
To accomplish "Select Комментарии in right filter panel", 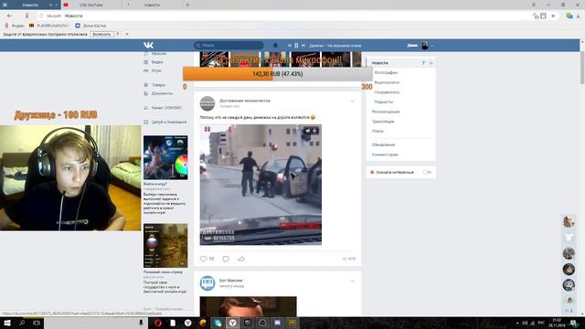I will pyautogui.click(x=385, y=154).
